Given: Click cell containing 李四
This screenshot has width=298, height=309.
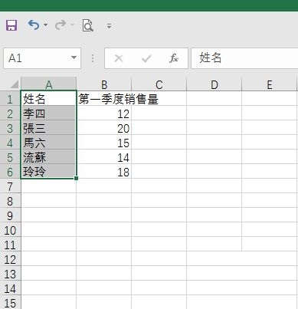Looking at the screenshot, I should tap(48, 113).
